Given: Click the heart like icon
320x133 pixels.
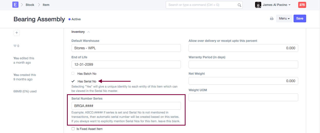Looking at the screenshot, I should pos(15,46).
